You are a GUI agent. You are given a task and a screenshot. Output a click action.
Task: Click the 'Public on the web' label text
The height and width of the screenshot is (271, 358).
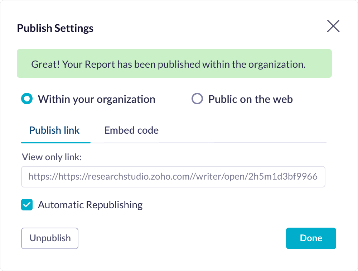250,99
